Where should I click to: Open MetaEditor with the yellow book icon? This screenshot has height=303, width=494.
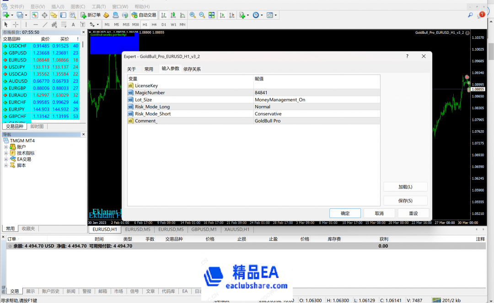click(x=106, y=15)
